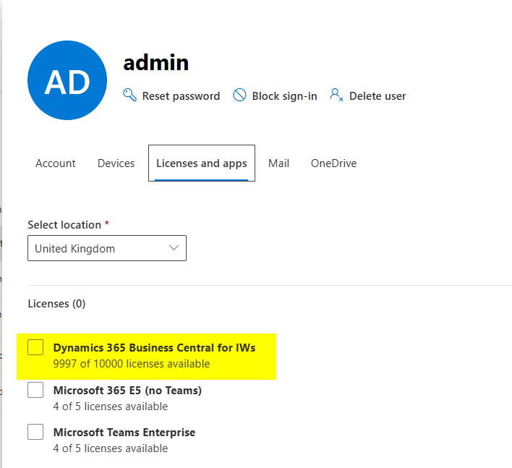Tick the Microsoft 365 E5 (no Teams) checkbox

(x=35, y=391)
